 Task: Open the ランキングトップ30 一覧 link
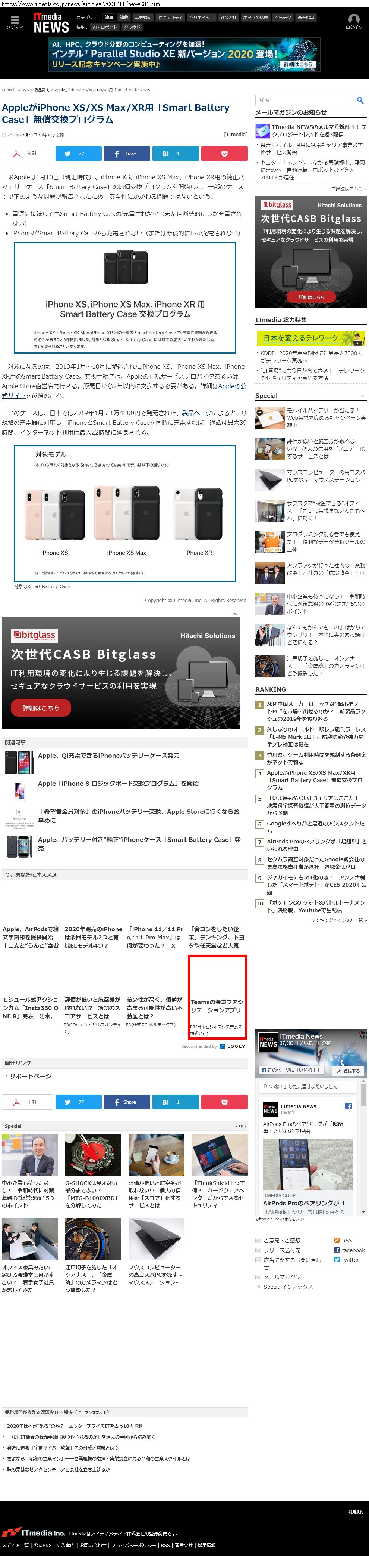point(338,920)
